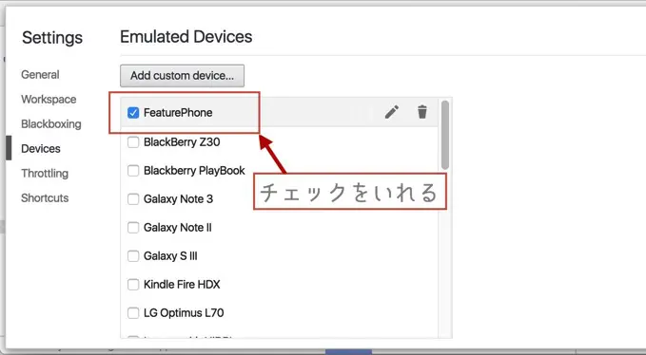Go to Throttling settings
The height and width of the screenshot is (355, 646).
pyautogui.click(x=45, y=174)
